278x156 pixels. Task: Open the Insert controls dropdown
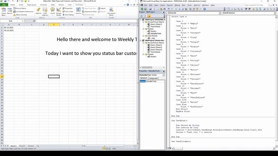(53, 12)
